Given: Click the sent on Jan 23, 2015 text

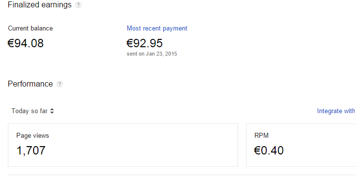Looking at the screenshot, I should tap(152, 54).
